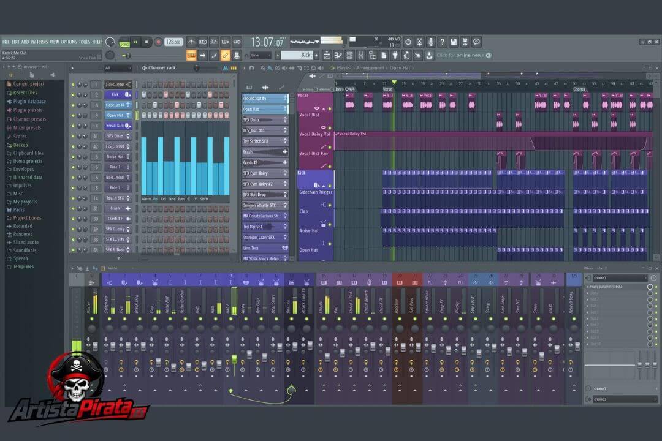Open the chat bubble icon
Image resolution: width=662 pixels, height=441 pixels.
click(x=476, y=42)
